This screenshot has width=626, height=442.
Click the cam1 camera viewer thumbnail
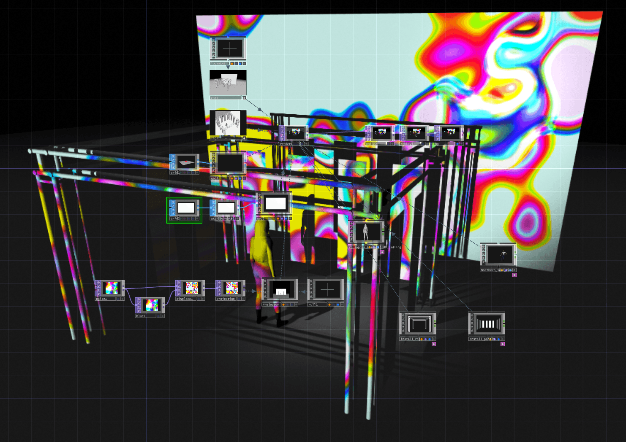point(228,83)
